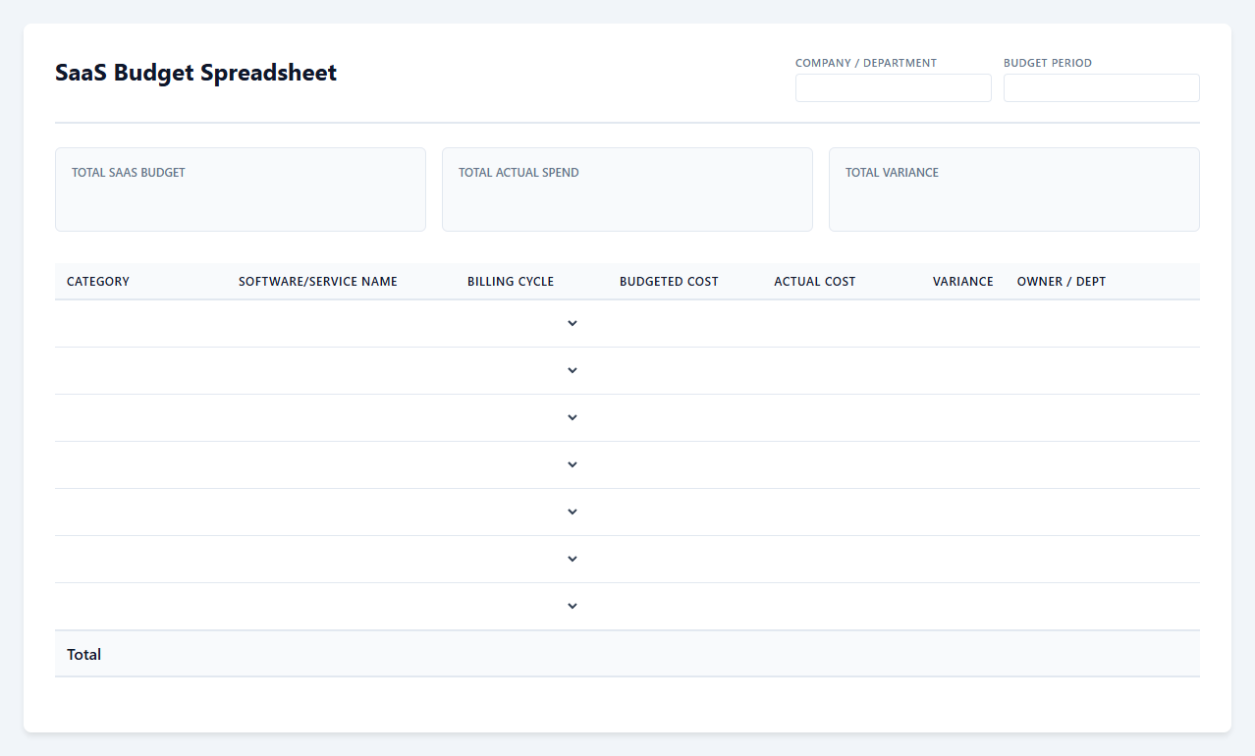Select the ACTUAL COST column header
This screenshot has height=756, width=1255.
click(814, 282)
